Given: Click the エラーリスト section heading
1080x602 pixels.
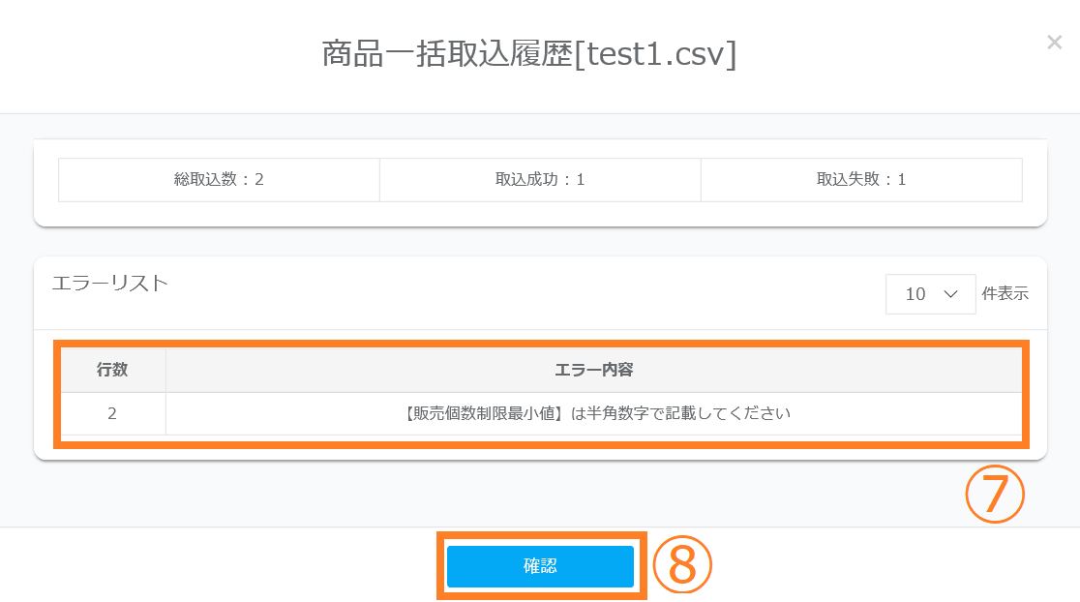Looking at the screenshot, I should (x=109, y=283).
